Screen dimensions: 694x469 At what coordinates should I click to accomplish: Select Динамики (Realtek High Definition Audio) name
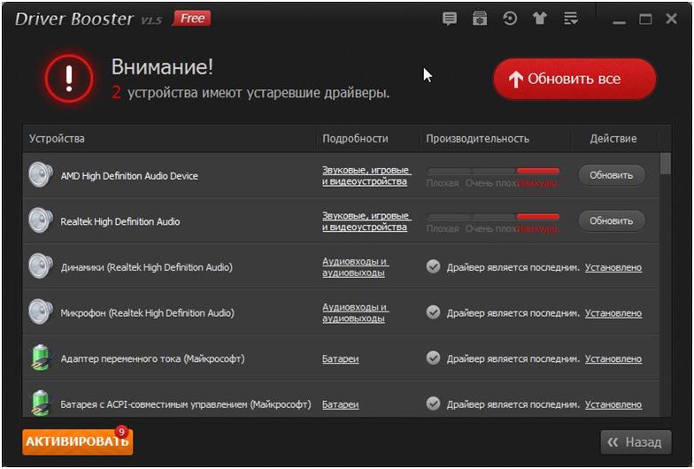click(147, 267)
